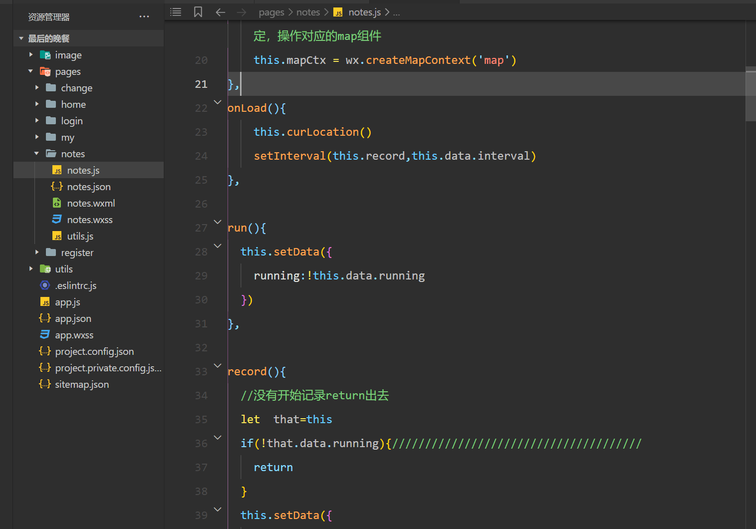Expand the home folder arrow

[x=37, y=104]
